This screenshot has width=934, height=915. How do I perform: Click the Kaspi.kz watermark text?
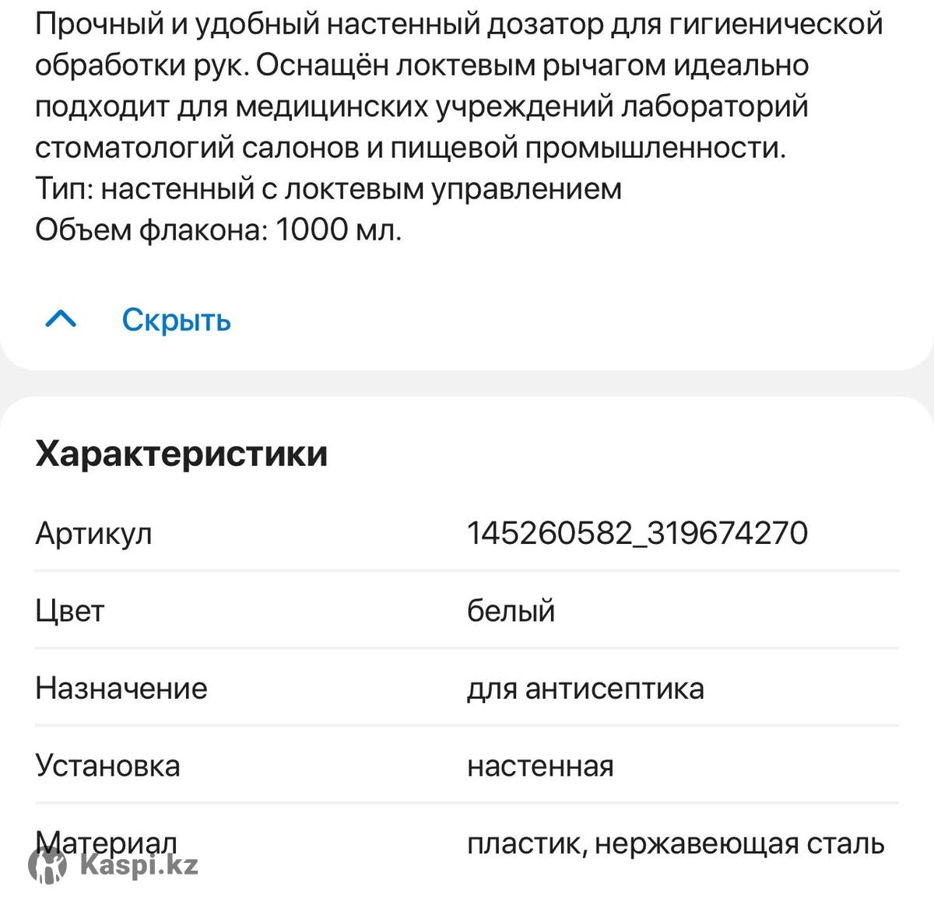coord(139,865)
